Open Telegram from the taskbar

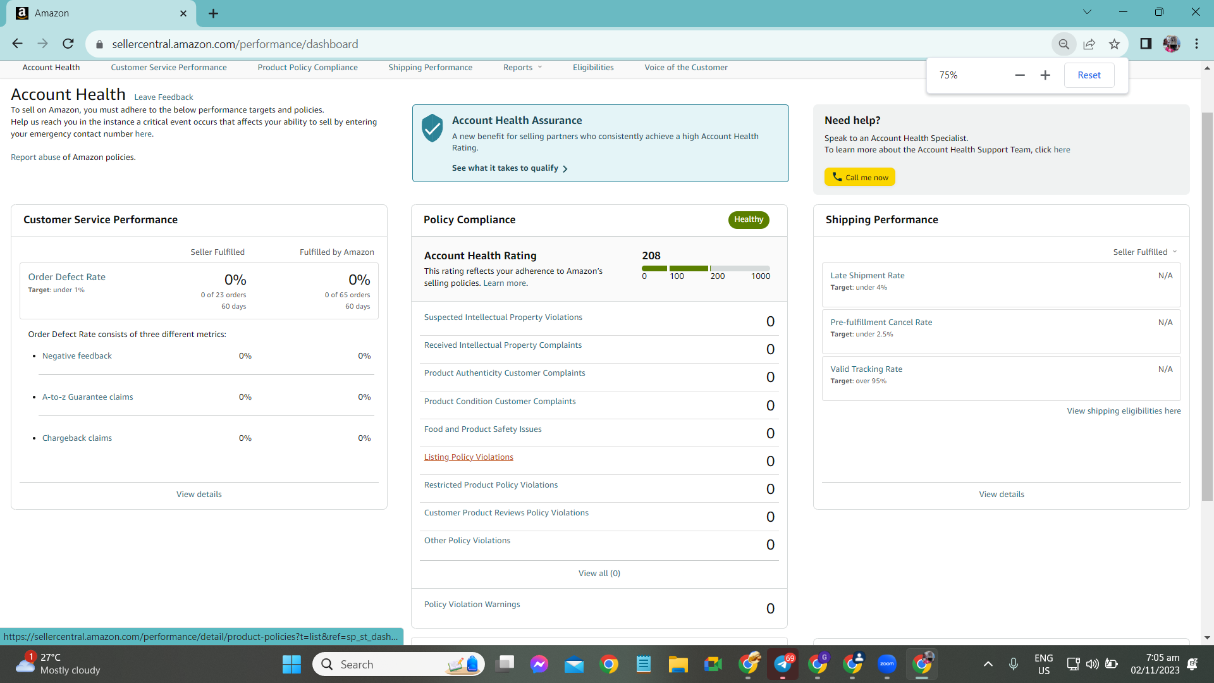click(x=783, y=665)
